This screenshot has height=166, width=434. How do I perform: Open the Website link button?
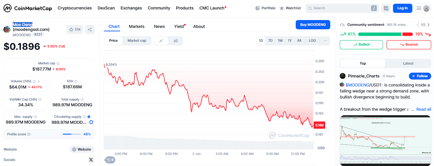click(x=82, y=149)
